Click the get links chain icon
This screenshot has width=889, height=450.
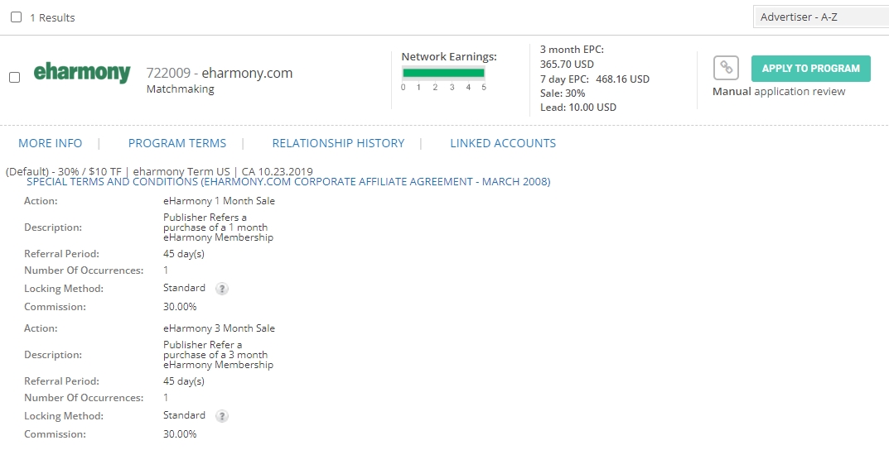pyautogui.click(x=726, y=68)
